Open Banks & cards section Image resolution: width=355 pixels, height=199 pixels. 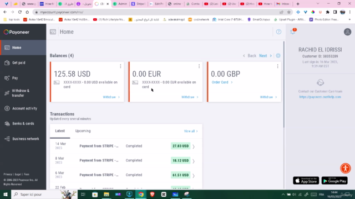click(x=23, y=123)
